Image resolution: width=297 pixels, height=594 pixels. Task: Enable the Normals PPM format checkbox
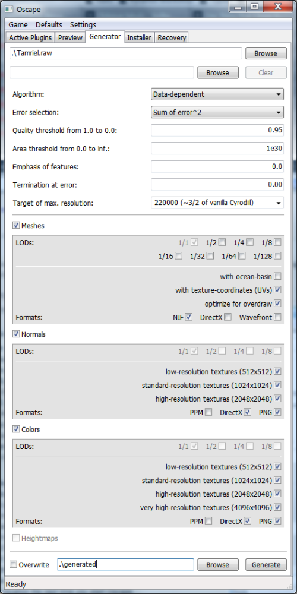(208, 412)
